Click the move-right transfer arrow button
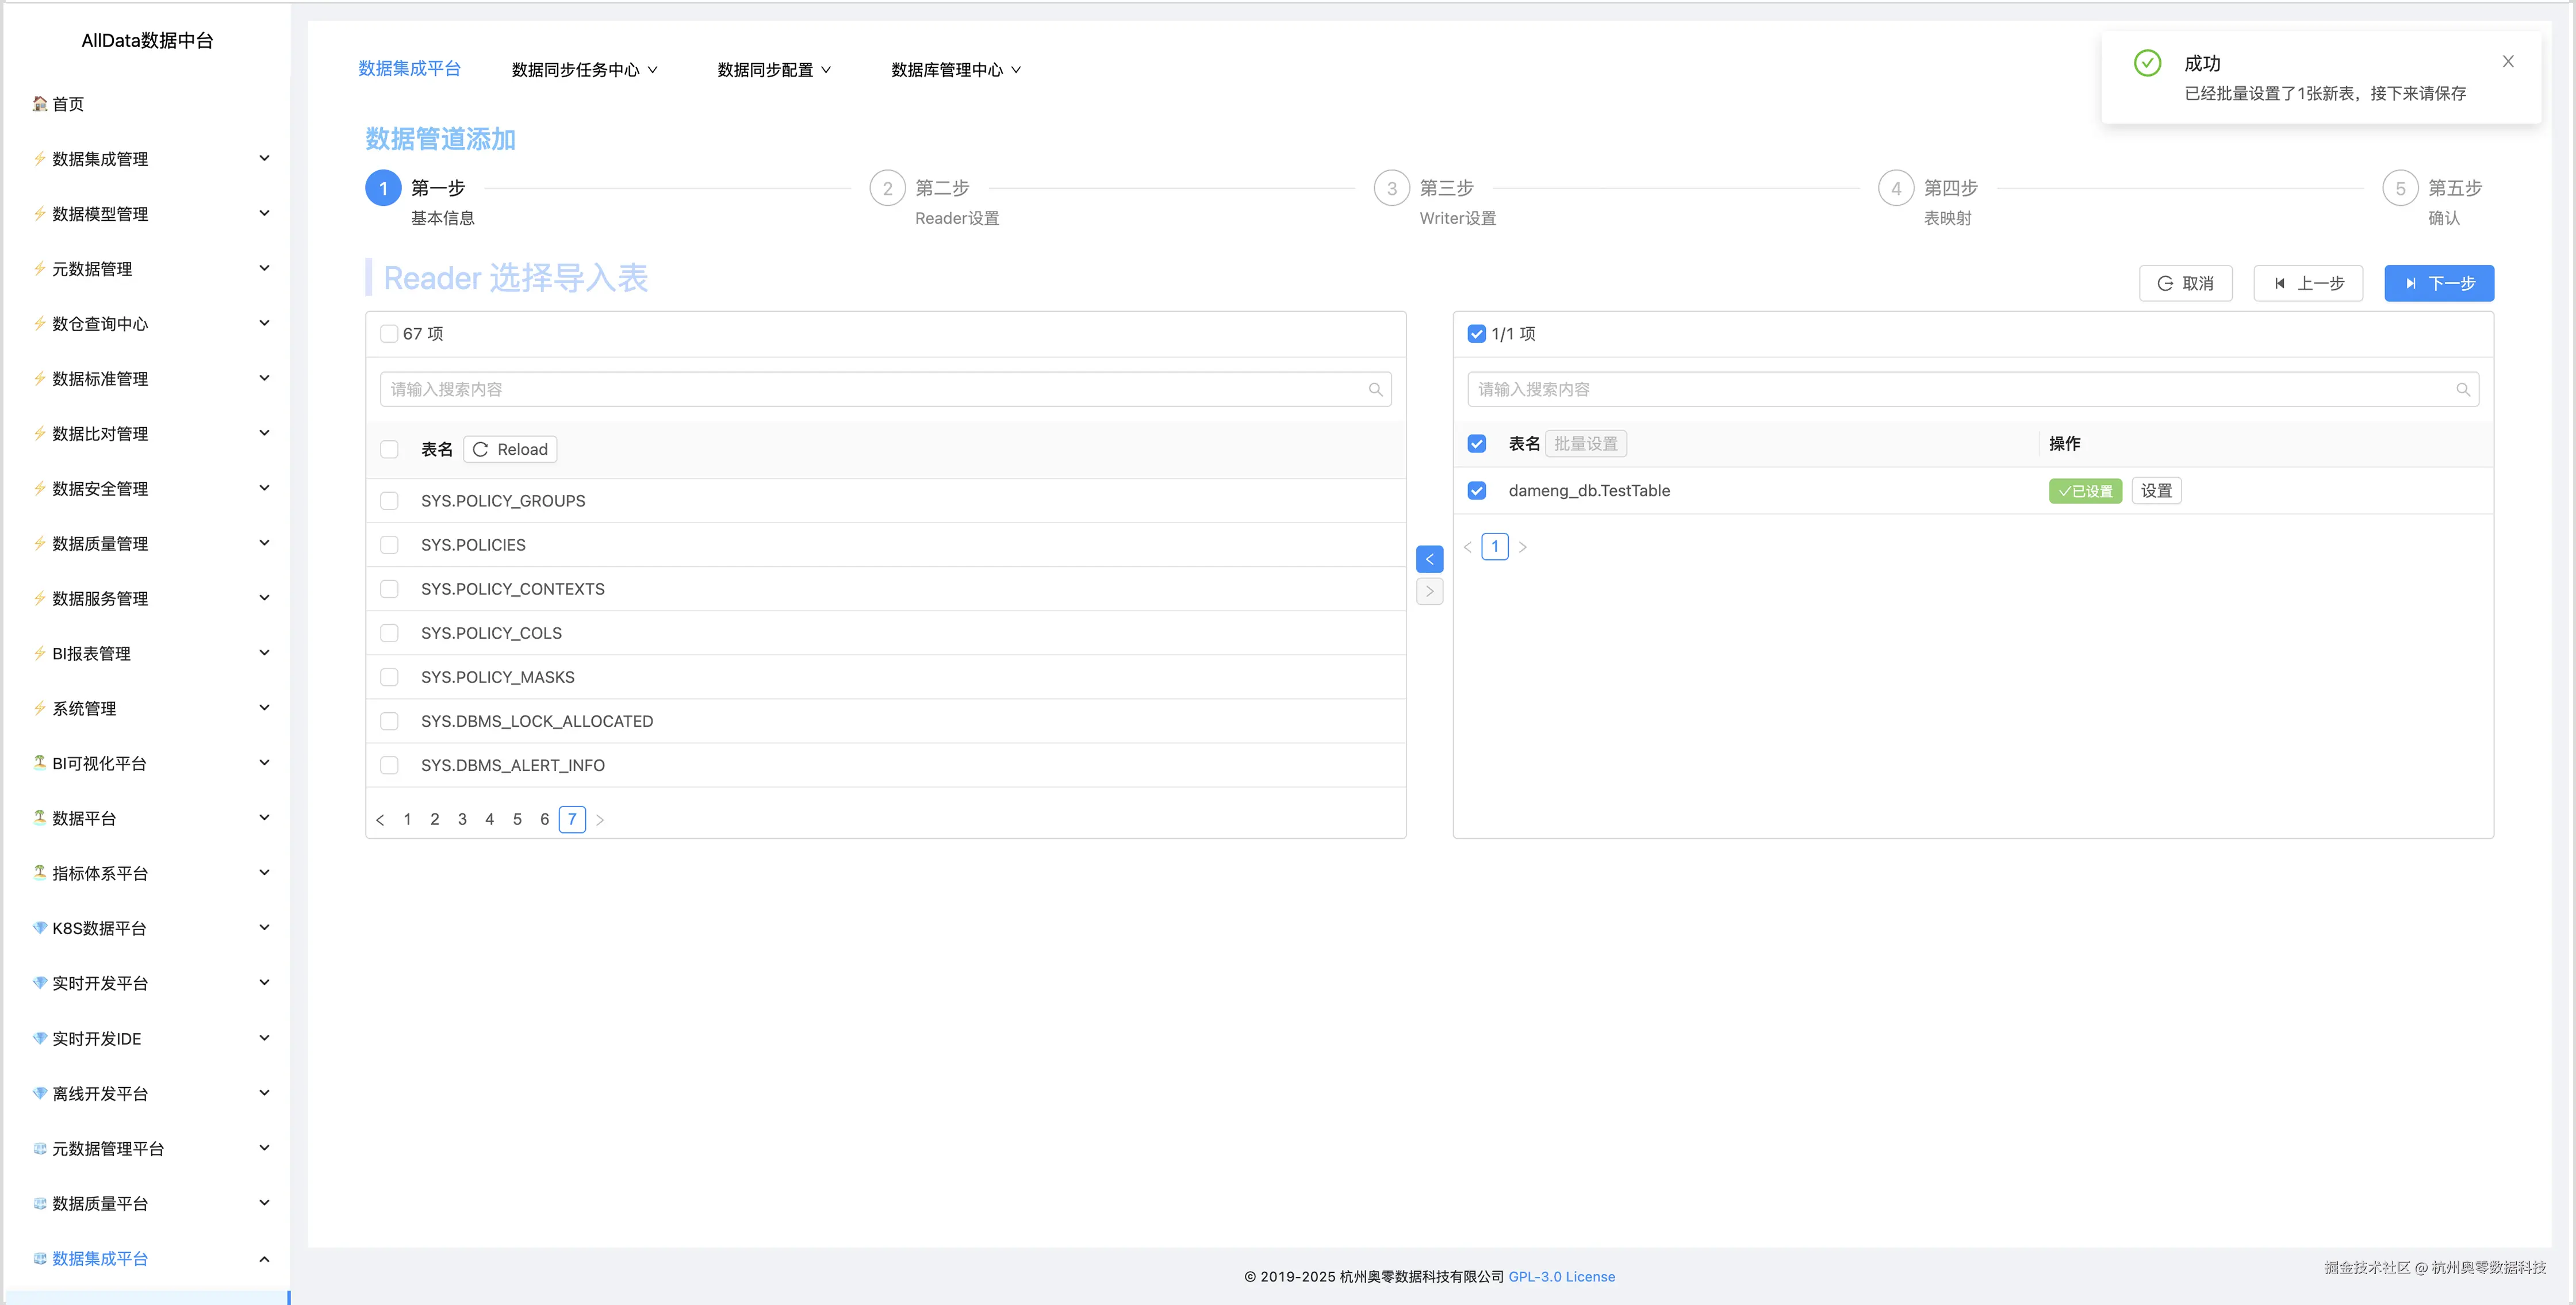The height and width of the screenshot is (1305, 2576). (1429, 591)
